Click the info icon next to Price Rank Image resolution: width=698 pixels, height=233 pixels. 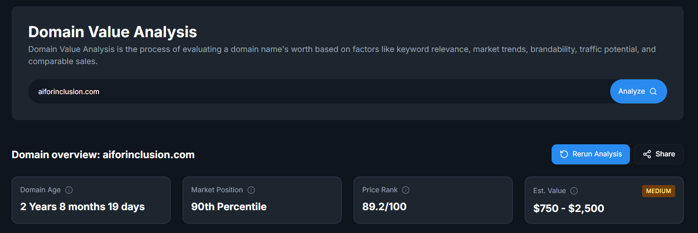[x=406, y=190]
